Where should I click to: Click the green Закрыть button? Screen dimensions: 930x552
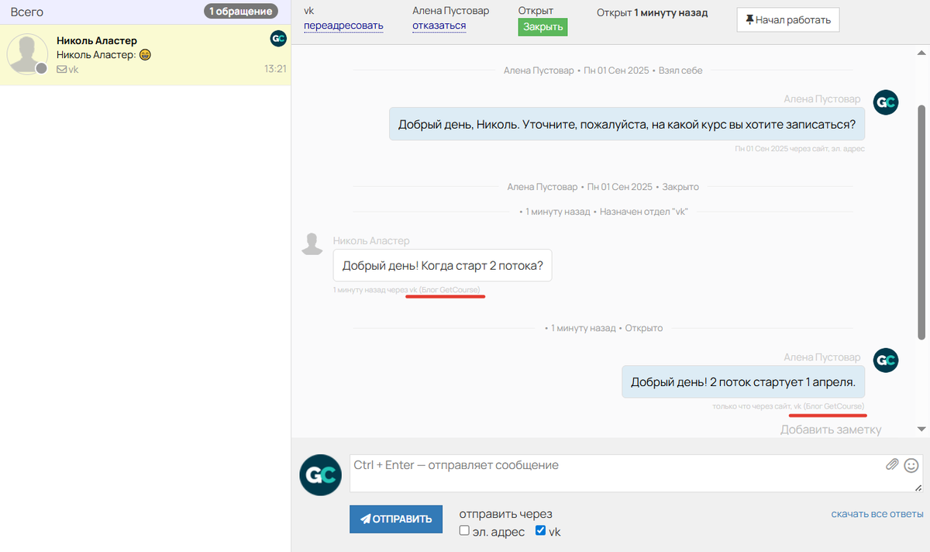point(542,27)
